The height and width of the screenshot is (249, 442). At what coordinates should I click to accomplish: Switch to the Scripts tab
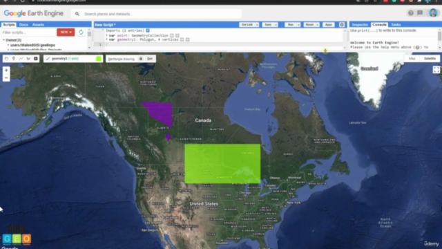pos(9,25)
